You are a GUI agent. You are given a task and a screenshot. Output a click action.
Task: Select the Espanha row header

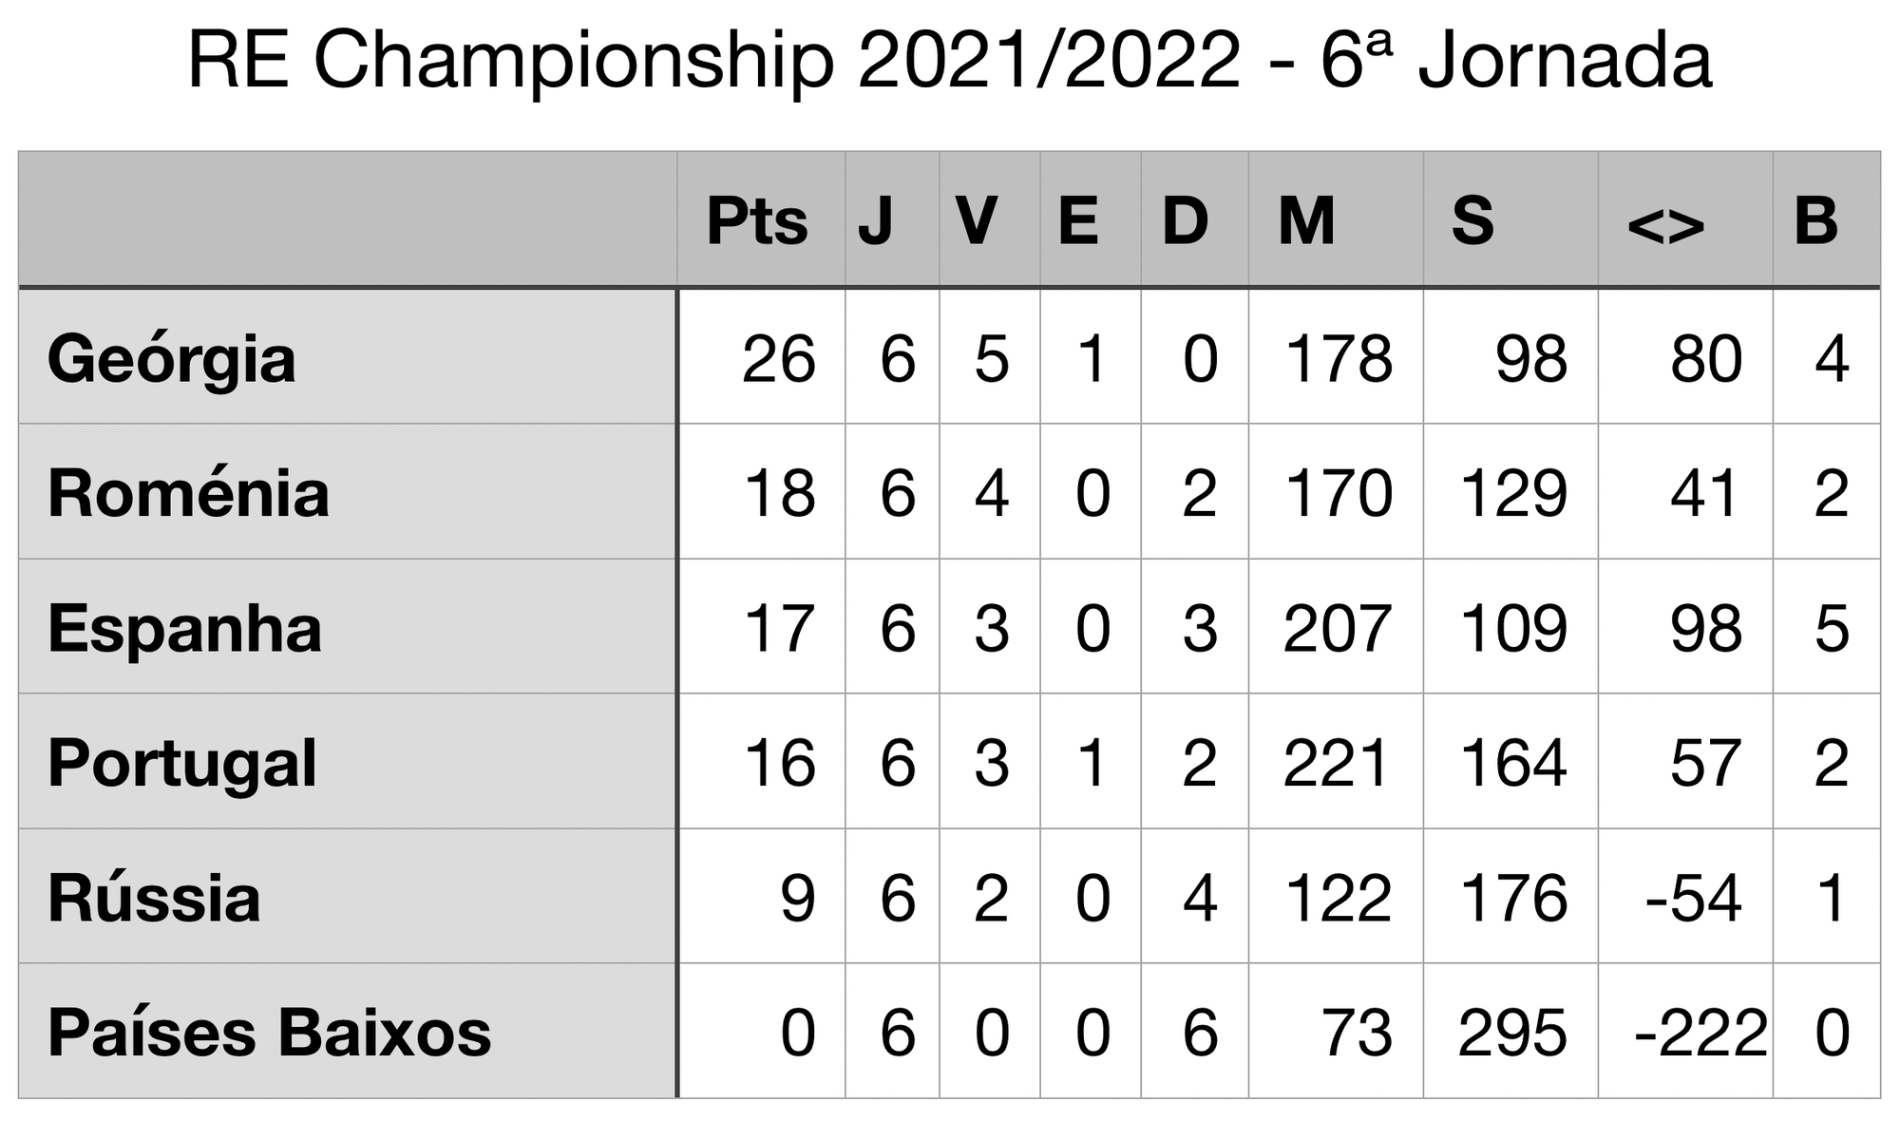pyautogui.click(x=184, y=629)
